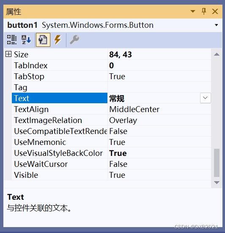
Task: Click the Overlay value
Action: (123, 121)
